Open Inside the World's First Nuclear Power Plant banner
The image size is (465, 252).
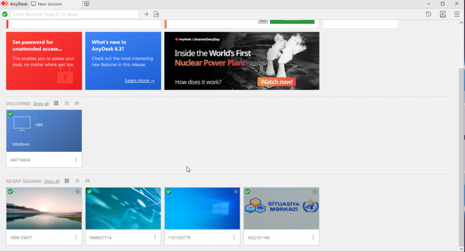click(242, 61)
